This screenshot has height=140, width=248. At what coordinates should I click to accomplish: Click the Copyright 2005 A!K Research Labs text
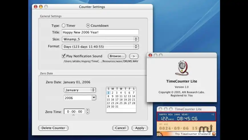pos(182,92)
